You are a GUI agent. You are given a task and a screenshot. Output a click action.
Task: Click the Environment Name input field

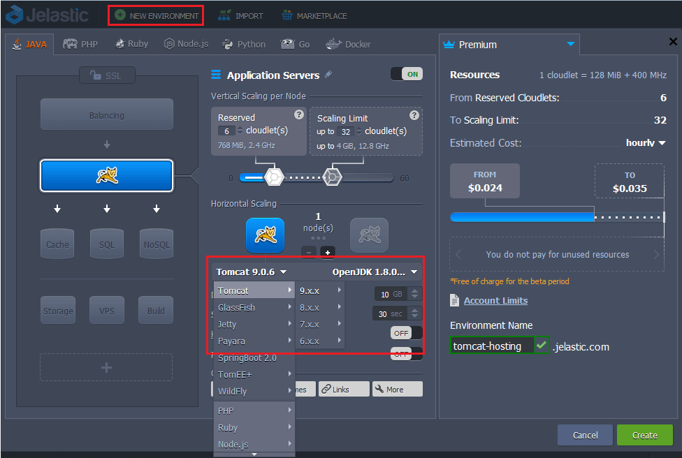tap(491, 346)
